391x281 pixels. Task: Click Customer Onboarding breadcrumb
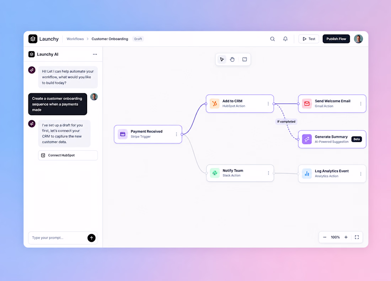pyautogui.click(x=110, y=39)
